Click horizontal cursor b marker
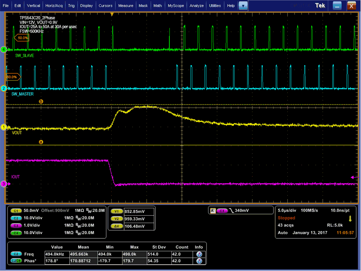Viewport: 361px width, 271px height. [41, 101]
